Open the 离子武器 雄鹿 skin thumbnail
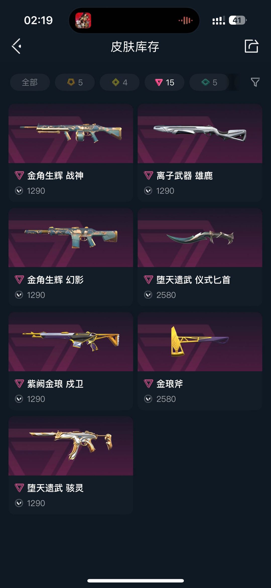Screen dimensions: 271x588 pos(200,133)
